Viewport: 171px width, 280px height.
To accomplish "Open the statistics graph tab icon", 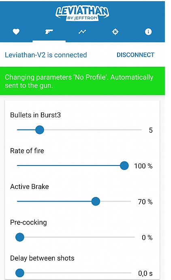I will pos(82,32).
